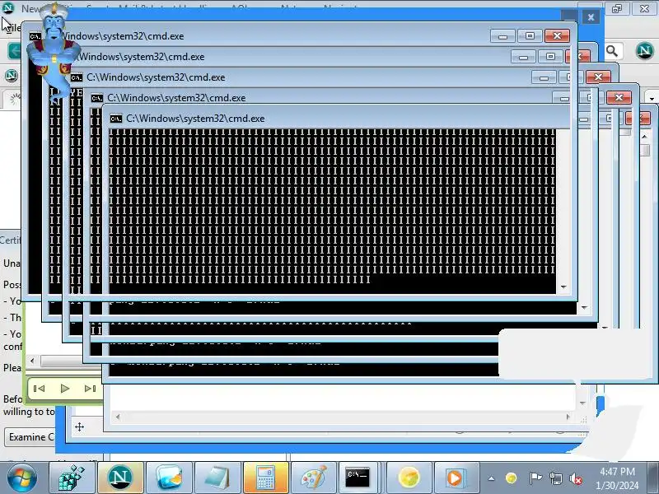This screenshot has width=659, height=494.
Task: Launch Paint from the taskbar
Action: pos(314,478)
